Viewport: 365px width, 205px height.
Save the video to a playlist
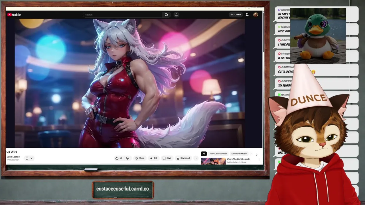[x=167, y=158]
